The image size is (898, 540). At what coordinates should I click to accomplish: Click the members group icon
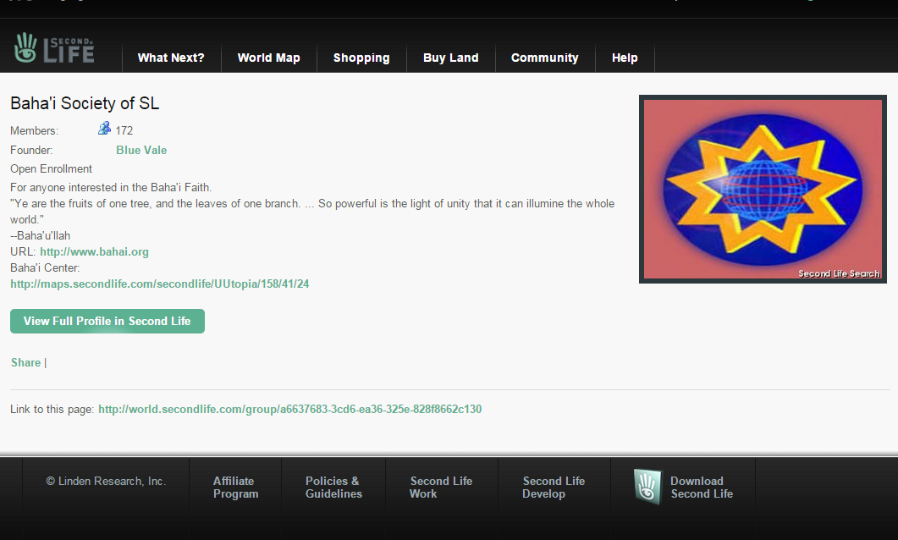[104, 129]
